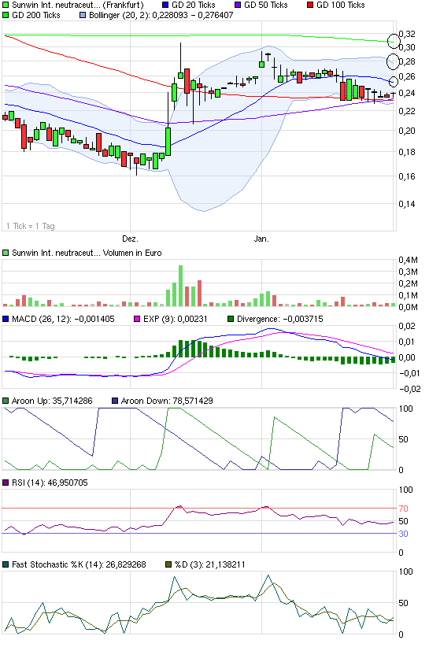Click the 'Jan.' month axis label

point(261,239)
